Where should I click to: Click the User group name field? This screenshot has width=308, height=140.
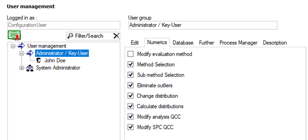(x=203, y=25)
